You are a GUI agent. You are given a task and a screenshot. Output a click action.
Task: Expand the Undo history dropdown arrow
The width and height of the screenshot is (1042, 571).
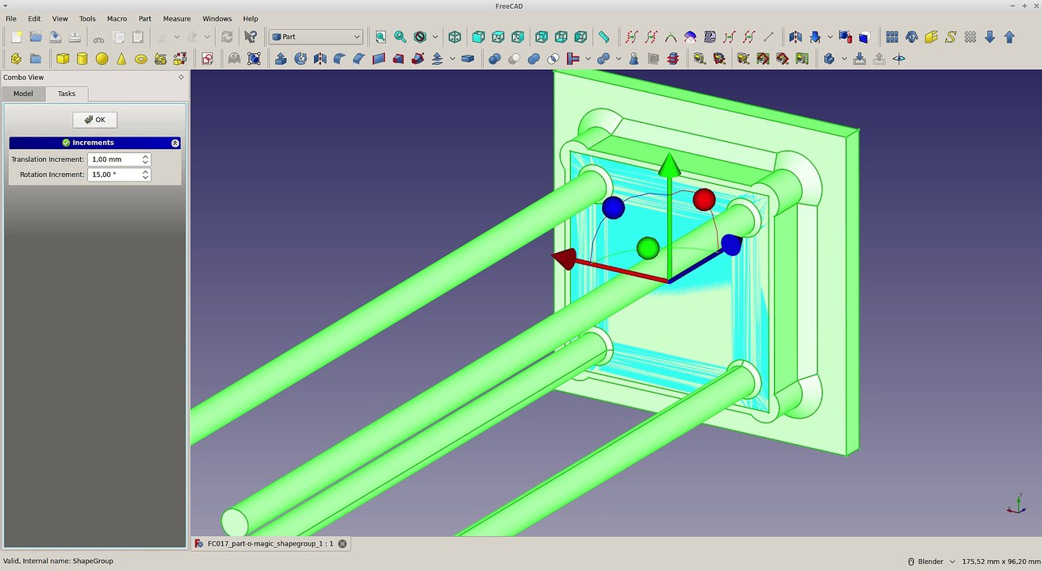pos(176,36)
